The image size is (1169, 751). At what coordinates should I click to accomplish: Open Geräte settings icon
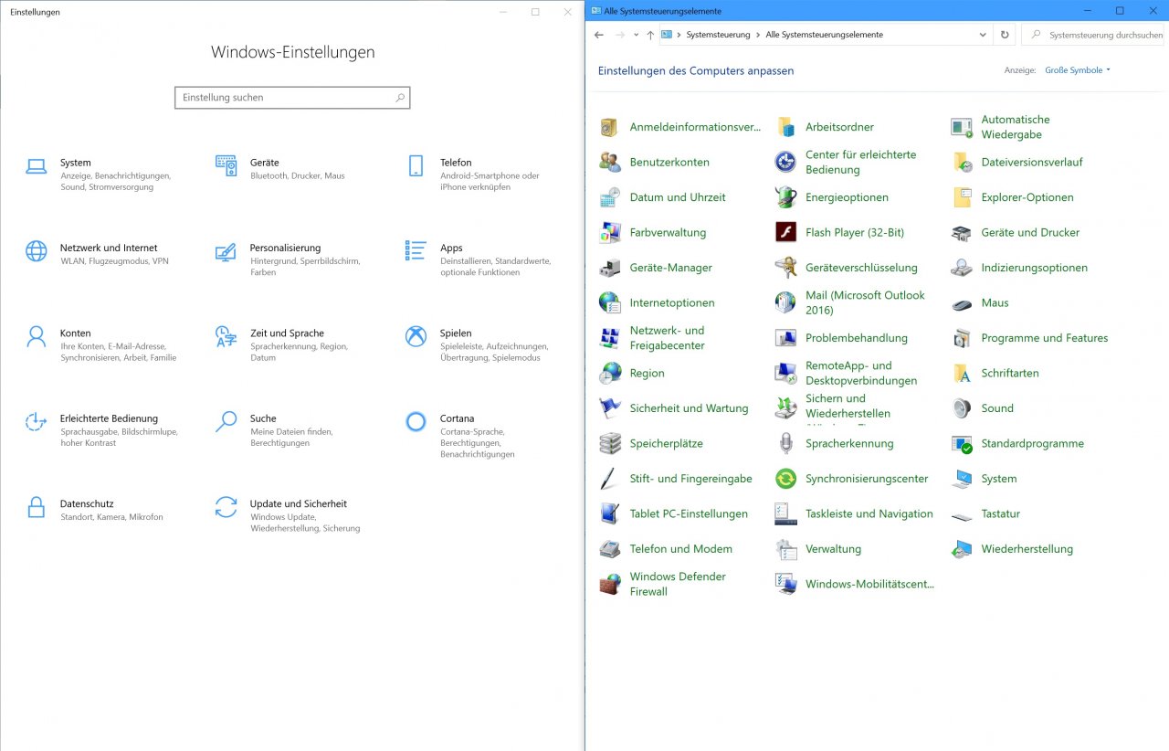pos(226,165)
